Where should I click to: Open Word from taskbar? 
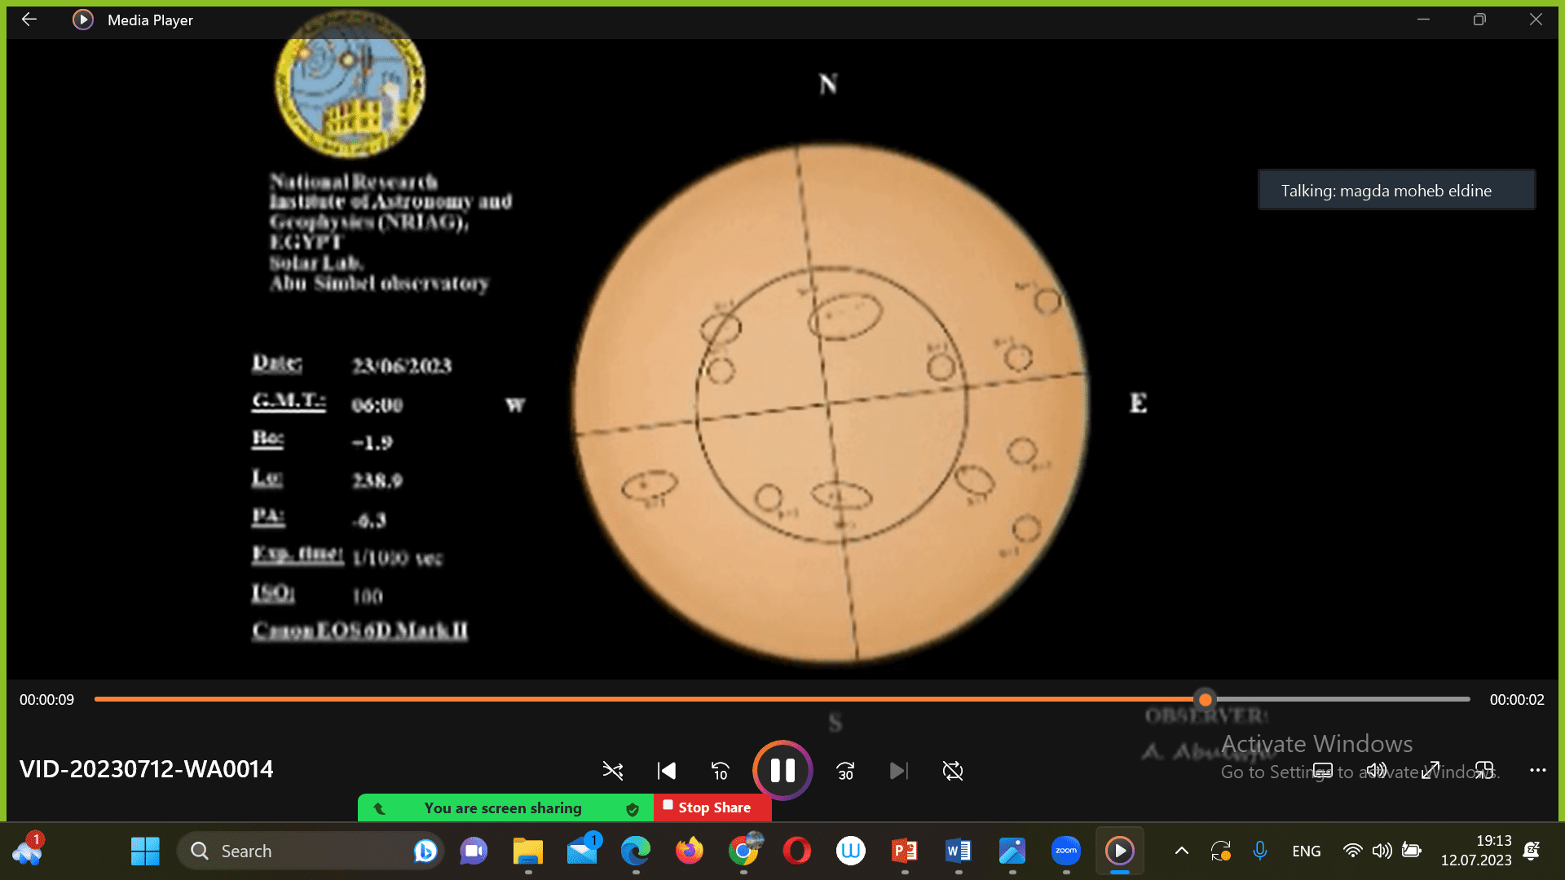point(959,851)
